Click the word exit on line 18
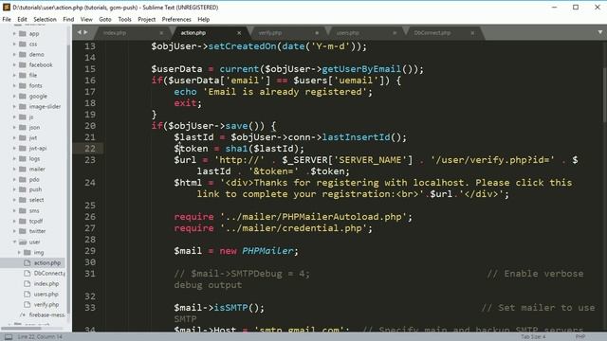 click(x=185, y=103)
